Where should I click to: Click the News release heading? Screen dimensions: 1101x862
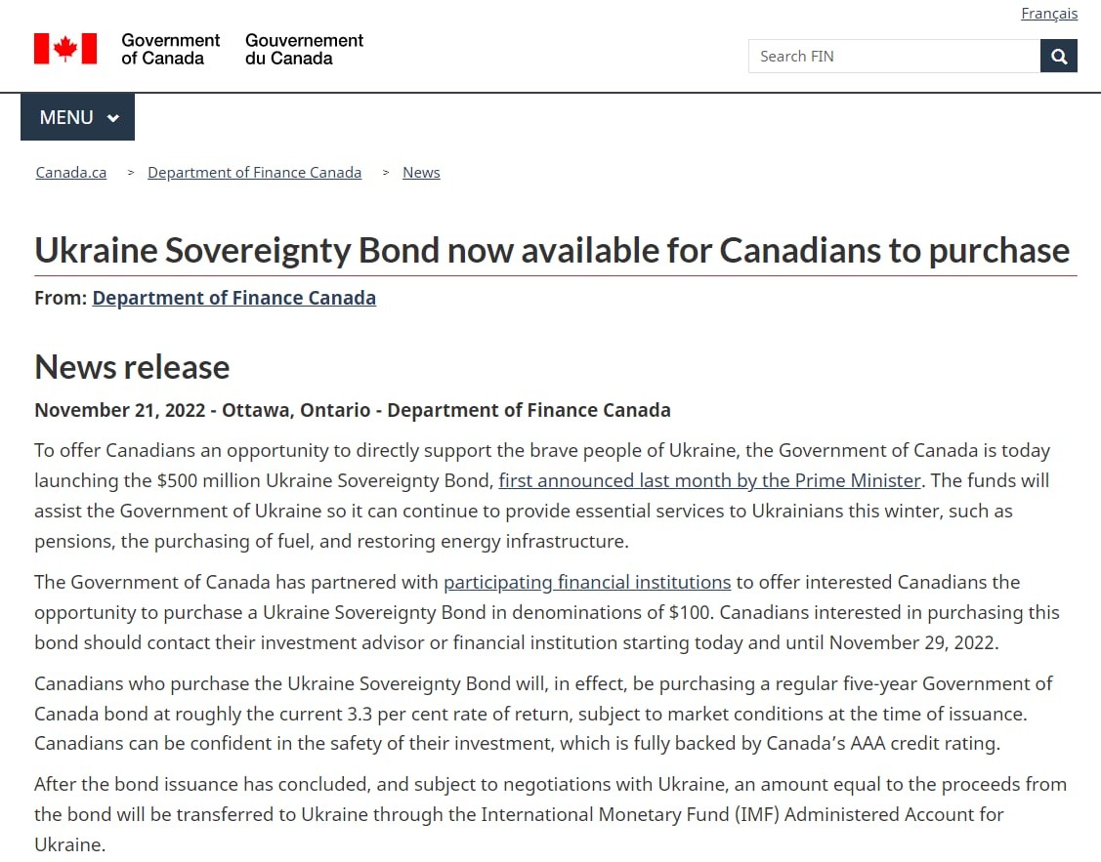(x=132, y=367)
